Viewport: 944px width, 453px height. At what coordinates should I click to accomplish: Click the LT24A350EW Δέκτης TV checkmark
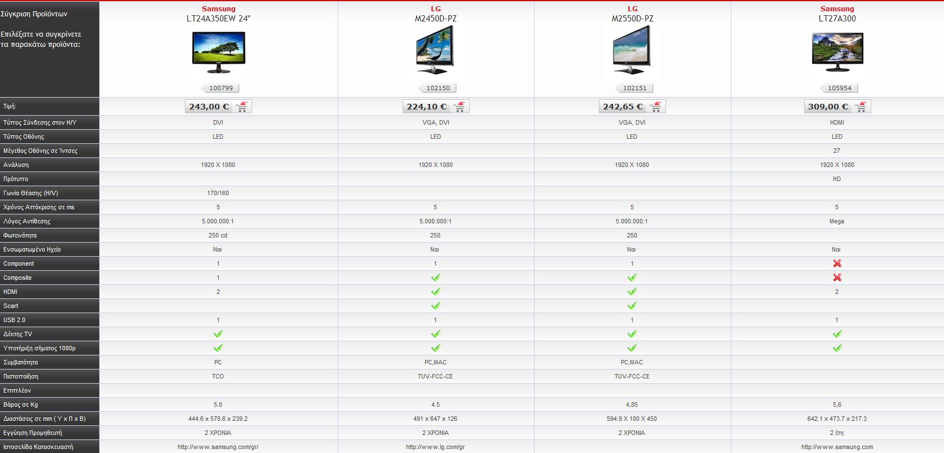coord(218,334)
